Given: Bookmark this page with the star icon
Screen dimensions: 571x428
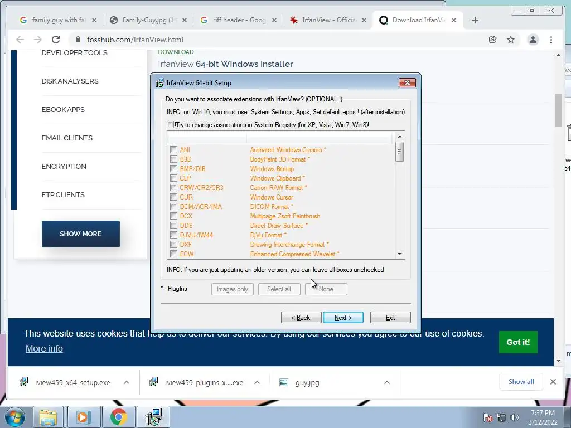Looking at the screenshot, I should (511, 40).
